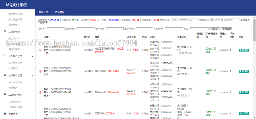Focus the 商户单号 input field

[115, 28]
